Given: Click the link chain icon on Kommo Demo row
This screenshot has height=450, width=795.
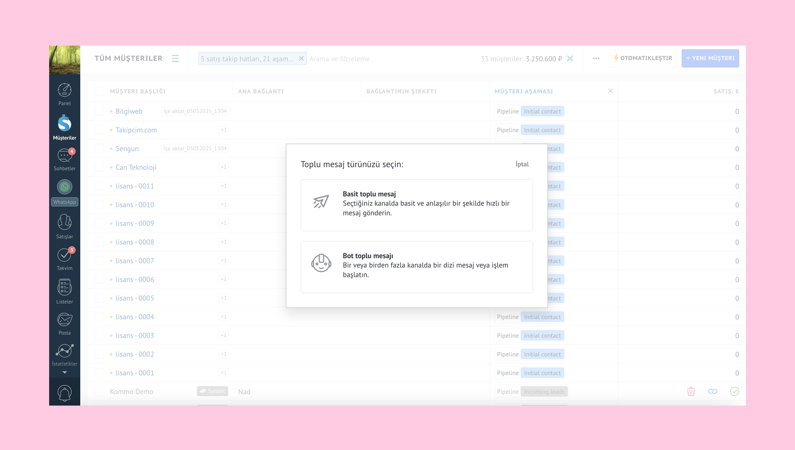Looking at the screenshot, I should point(713,392).
